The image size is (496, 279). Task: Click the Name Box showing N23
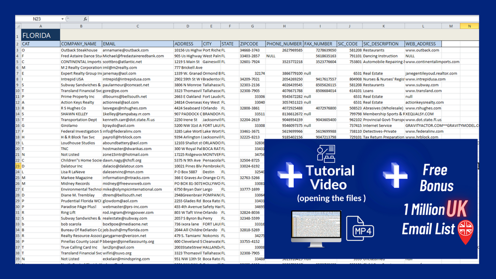[x=38, y=19]
